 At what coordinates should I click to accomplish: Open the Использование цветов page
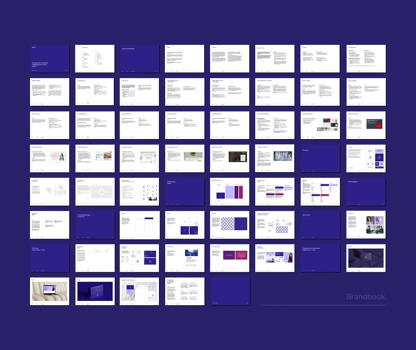tap(275, 192)
